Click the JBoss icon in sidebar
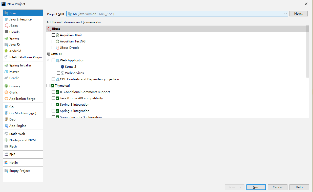This screenshot has width=313, height=192. coord(6,26)
